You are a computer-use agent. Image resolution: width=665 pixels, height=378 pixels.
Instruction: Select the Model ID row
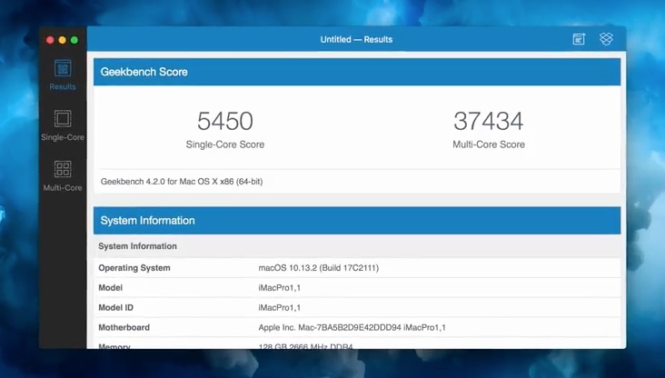[x=357, y=307]
